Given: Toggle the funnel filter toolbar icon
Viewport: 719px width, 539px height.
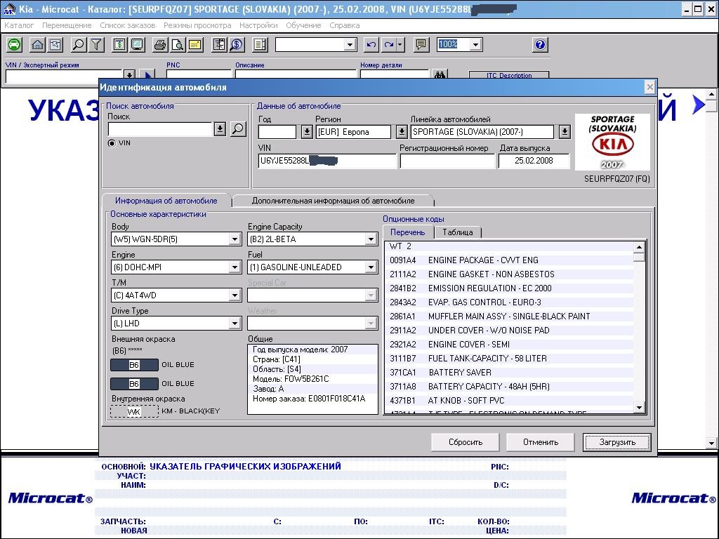Looking at the screenshot, I should coord(96,44).
